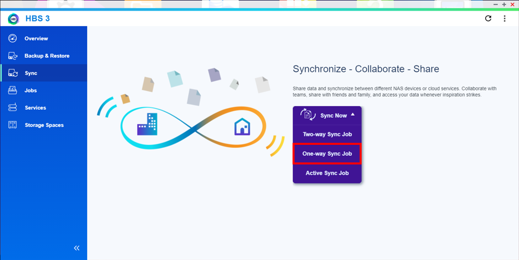This screenshot has height=260, width=519.
Task: Go to Backup & Restore label
Action: tap(47, 56)
